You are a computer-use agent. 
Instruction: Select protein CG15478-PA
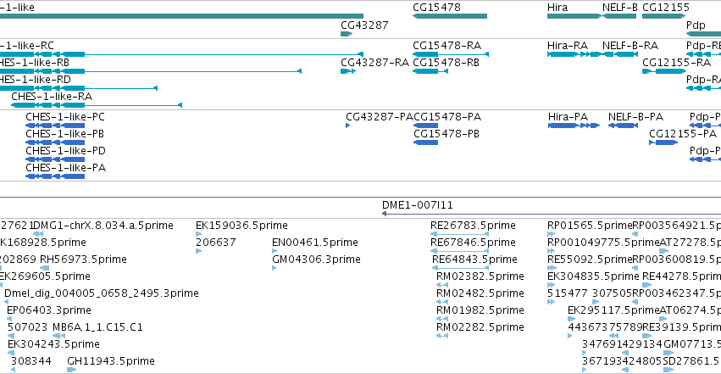tap(426, 126)
